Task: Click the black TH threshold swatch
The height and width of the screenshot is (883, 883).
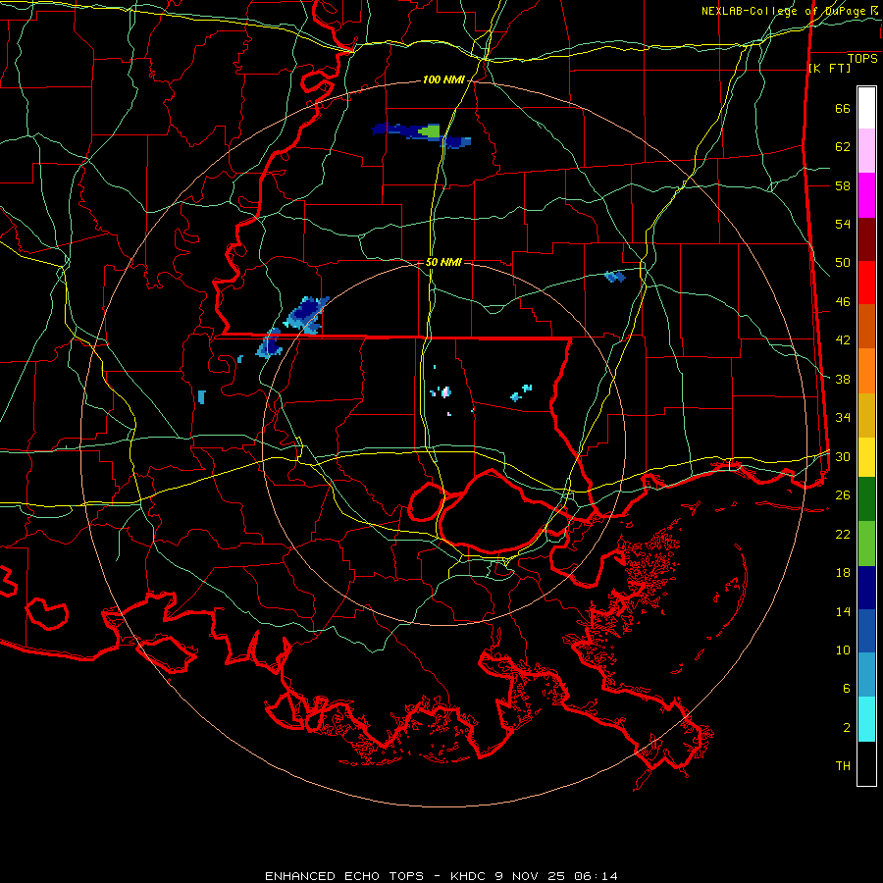Action: [866, 763]
